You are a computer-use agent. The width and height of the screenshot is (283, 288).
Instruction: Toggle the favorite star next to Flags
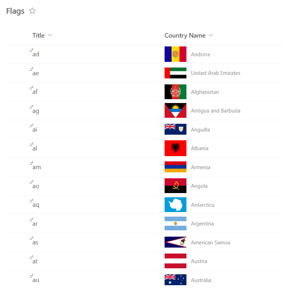click(32, 11)
